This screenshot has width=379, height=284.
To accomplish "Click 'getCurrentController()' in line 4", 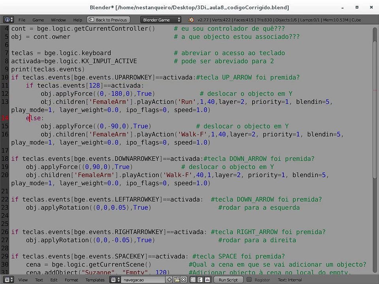I will point(114,28).
